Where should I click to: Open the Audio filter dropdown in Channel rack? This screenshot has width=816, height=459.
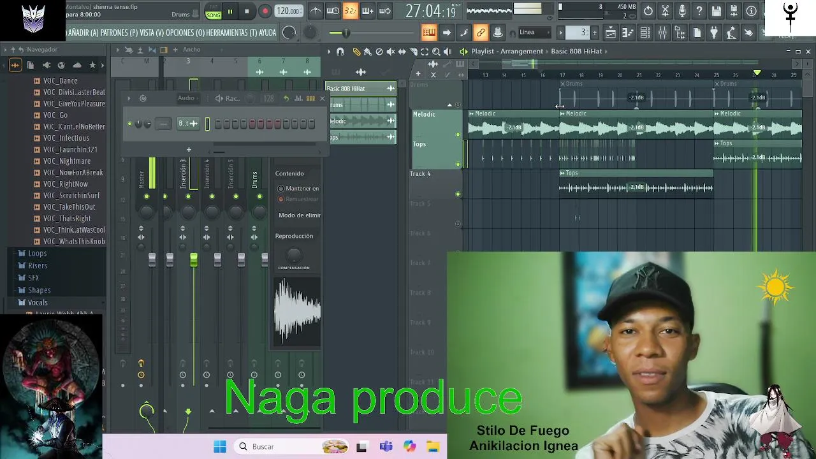pyautogui.click(x=189, y=98)
